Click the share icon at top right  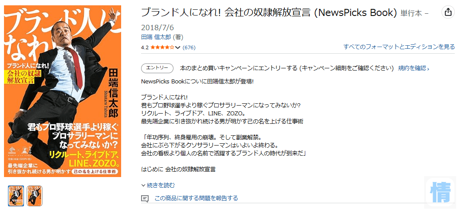[447, 12]
